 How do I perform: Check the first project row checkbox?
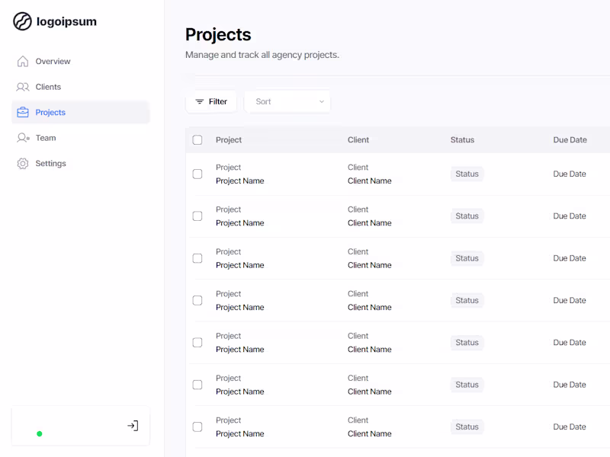coord(197,173)
